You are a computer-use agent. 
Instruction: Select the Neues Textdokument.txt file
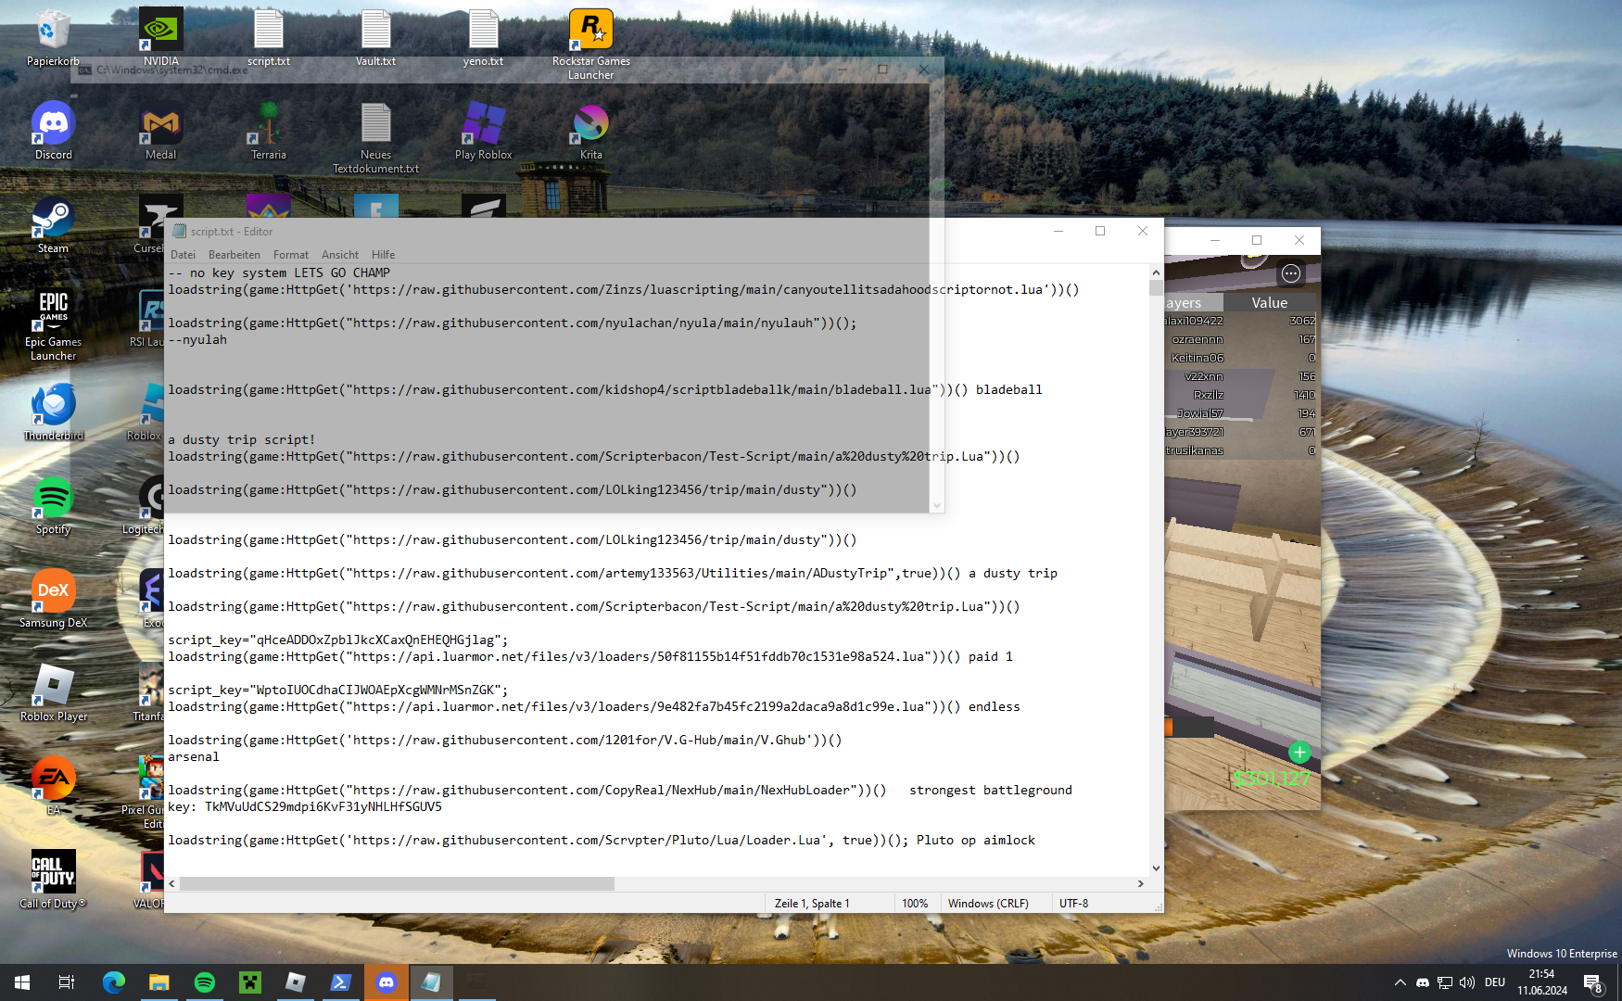(x=375, y=137)
